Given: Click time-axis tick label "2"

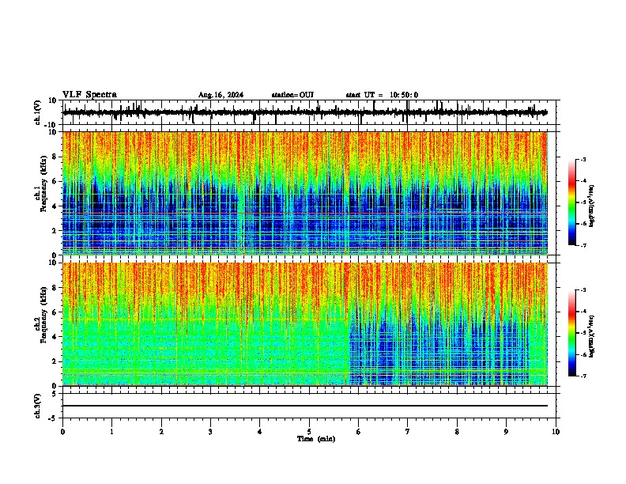Looking at the screenshot, I should (161, 432).
